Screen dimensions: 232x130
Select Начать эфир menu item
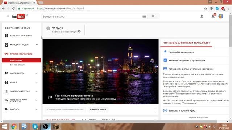(21, 60)
